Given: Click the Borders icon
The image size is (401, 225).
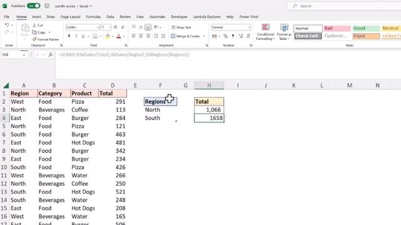Looking at the screenshot, I should pyautogui.click(x=95, y=36).
